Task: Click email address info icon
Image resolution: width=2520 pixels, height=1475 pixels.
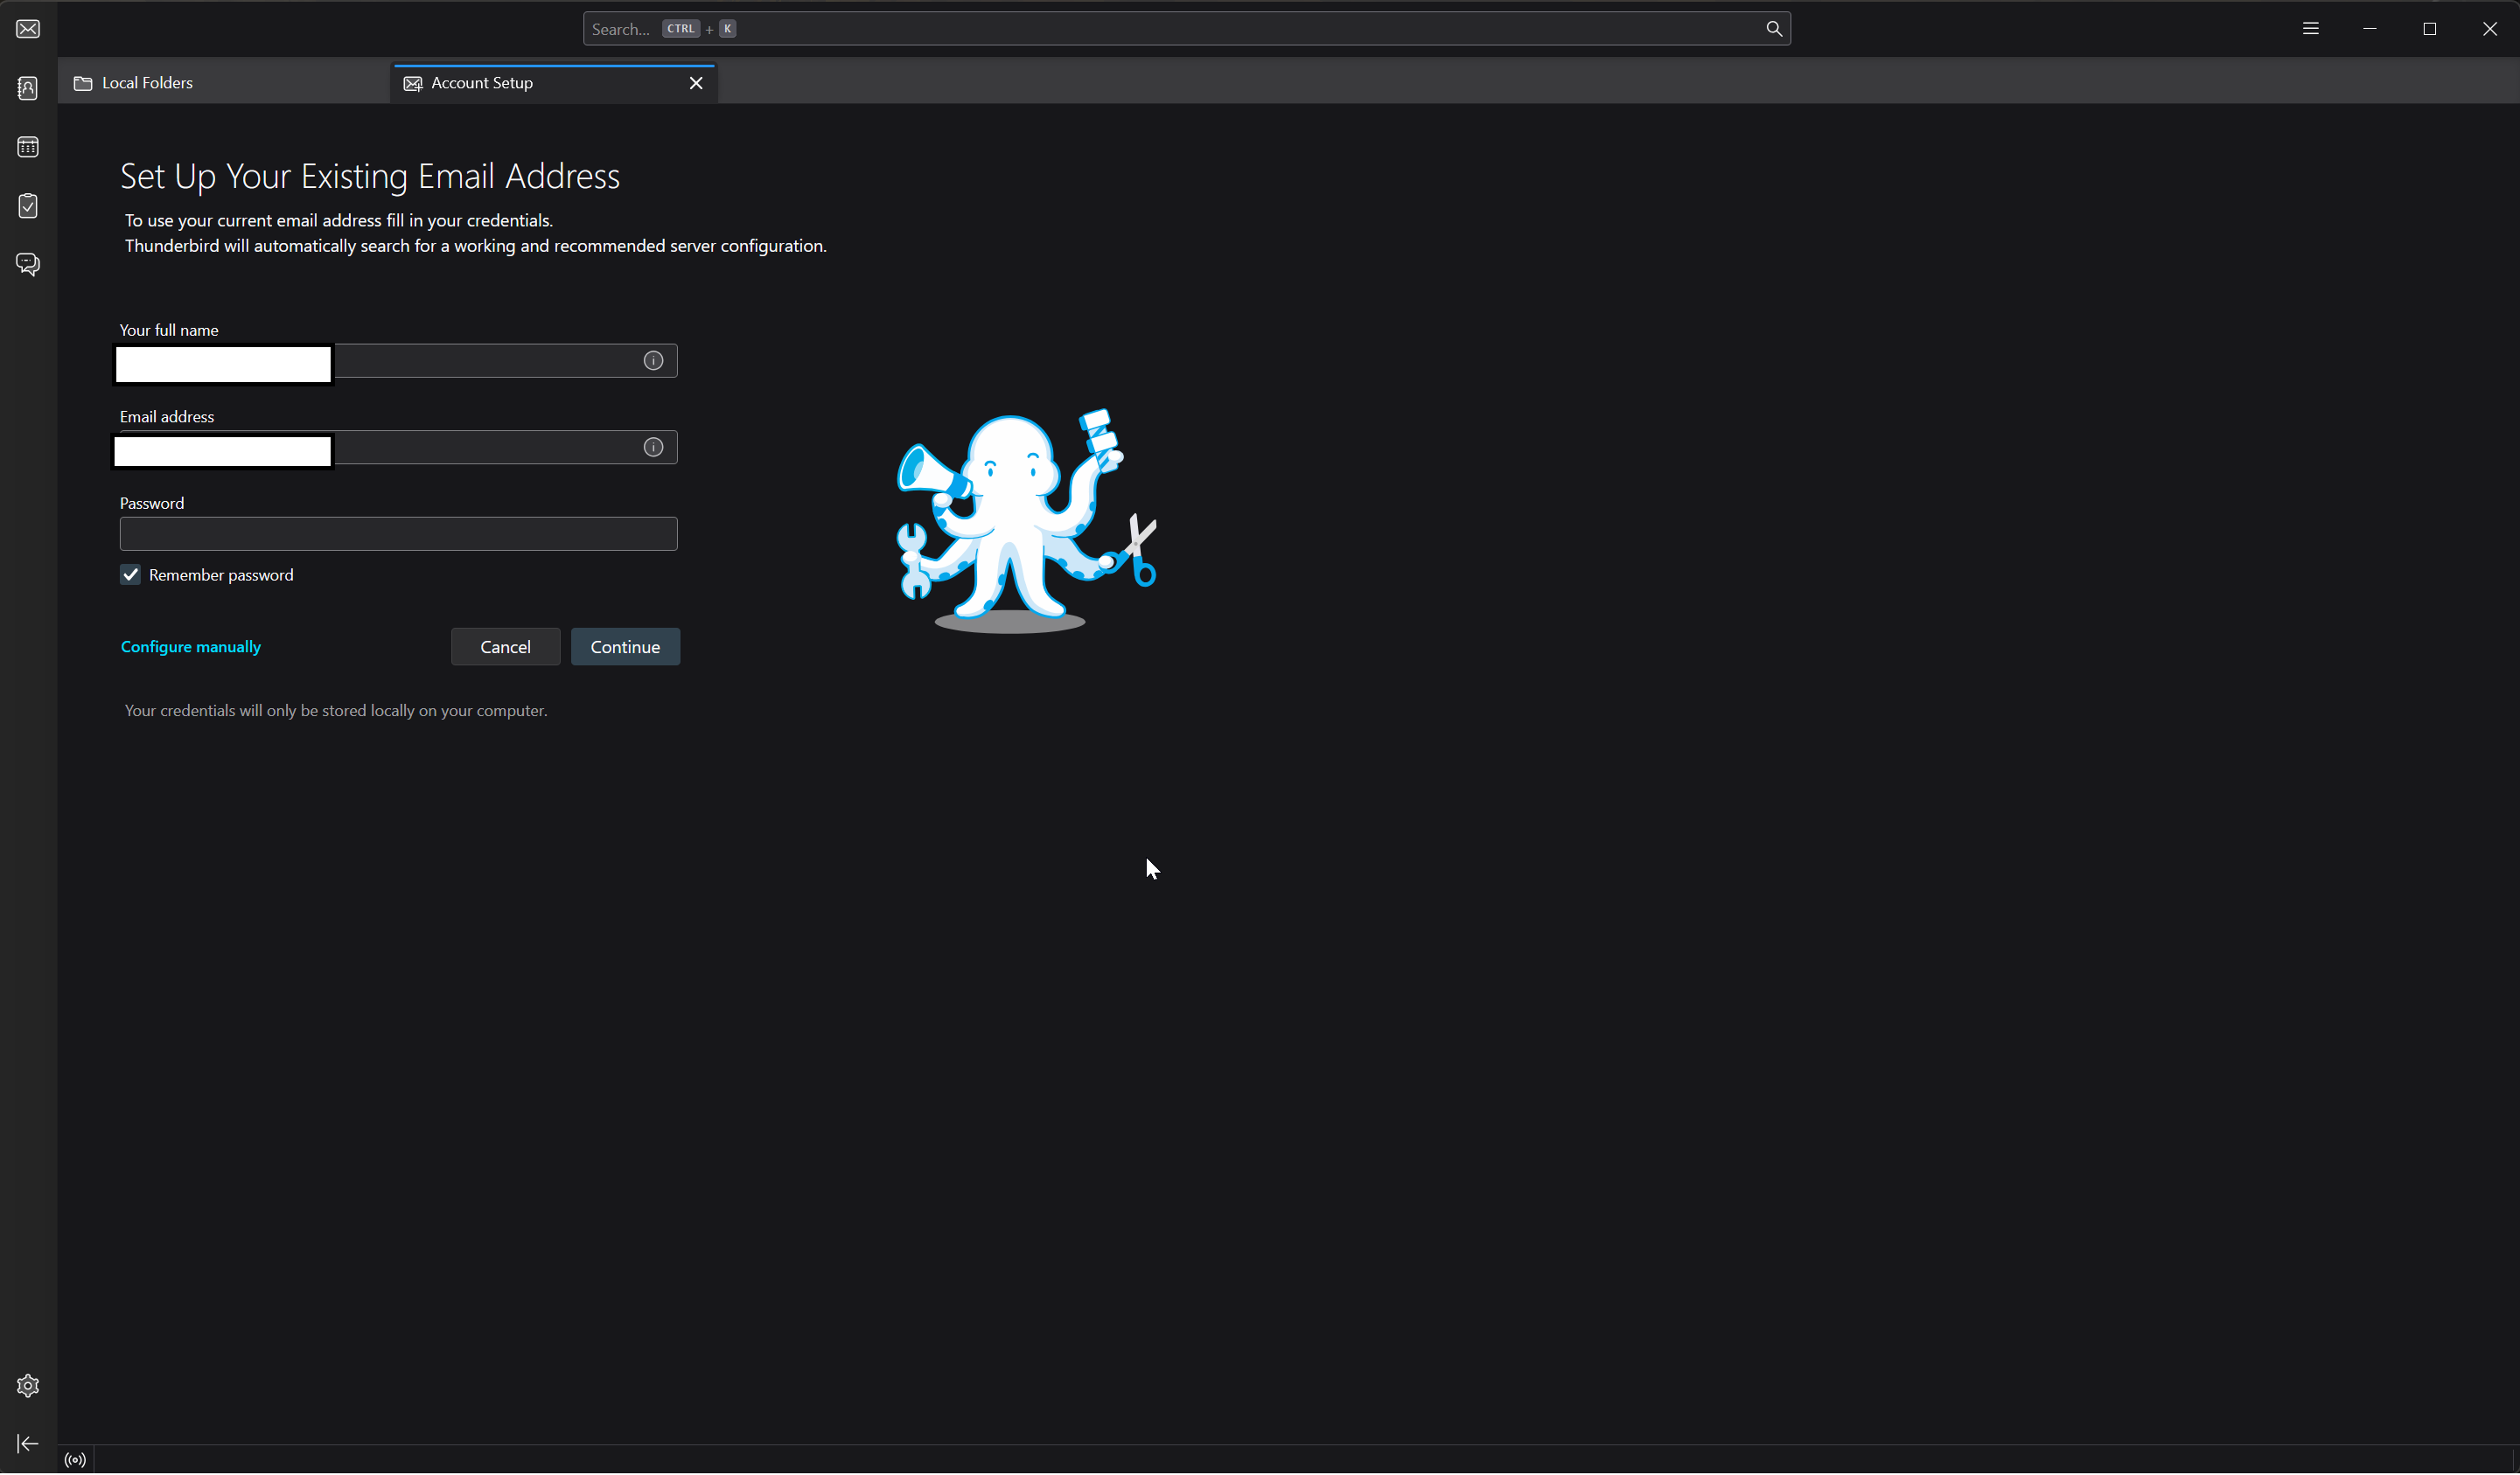Action: [x=653, y=448]
